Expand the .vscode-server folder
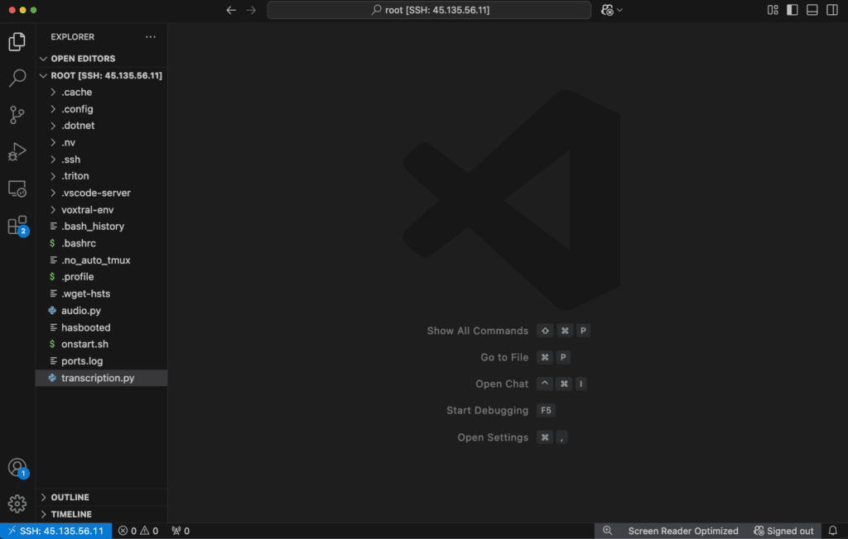 pyautogui.click(x=101, y=193)
